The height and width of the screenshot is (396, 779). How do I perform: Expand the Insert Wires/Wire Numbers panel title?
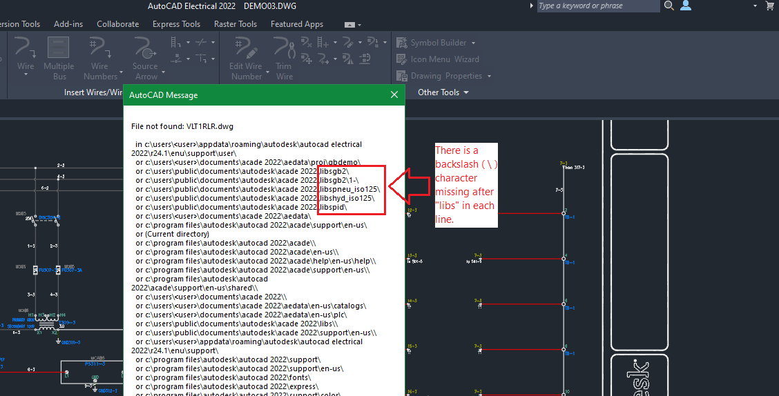(x=93, y=92)
